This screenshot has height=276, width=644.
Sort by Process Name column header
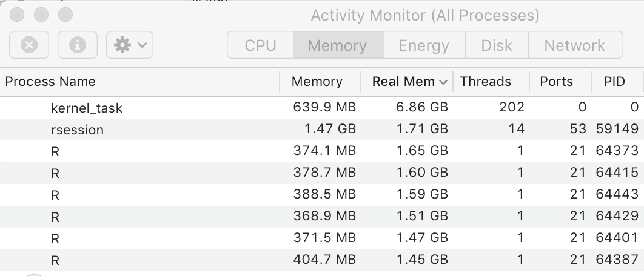pyautogui.click(x=50, y=81)
